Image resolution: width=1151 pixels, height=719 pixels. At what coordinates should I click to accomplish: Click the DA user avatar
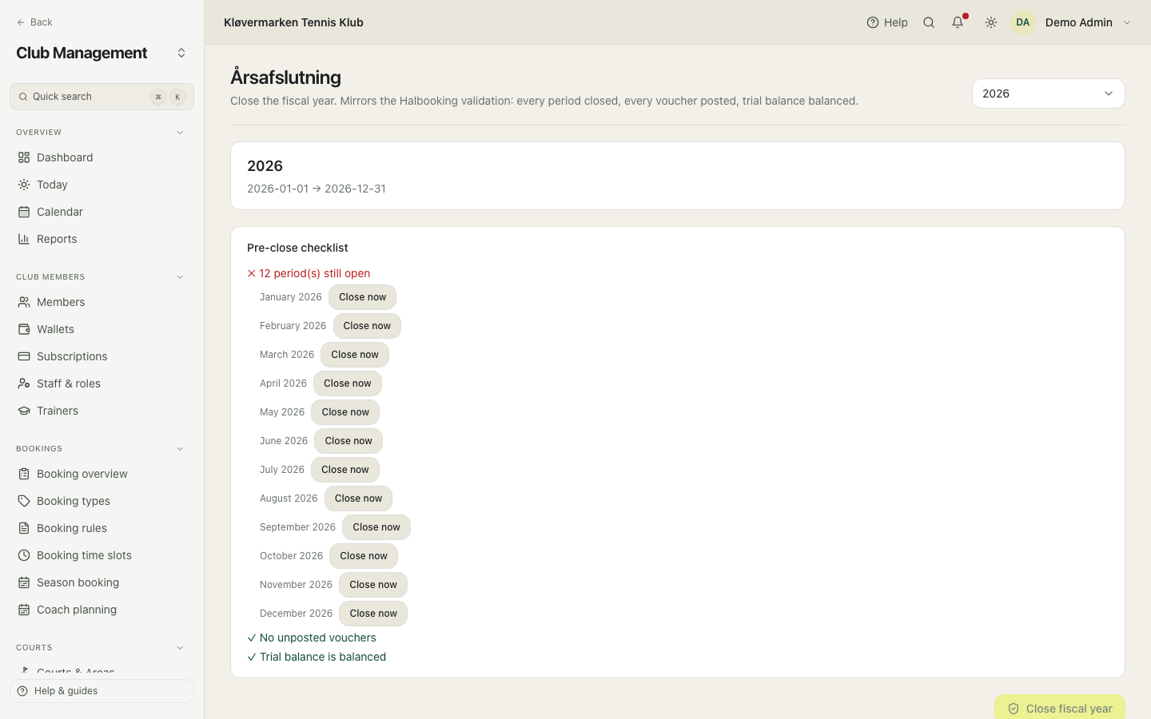click(1023, 22)
